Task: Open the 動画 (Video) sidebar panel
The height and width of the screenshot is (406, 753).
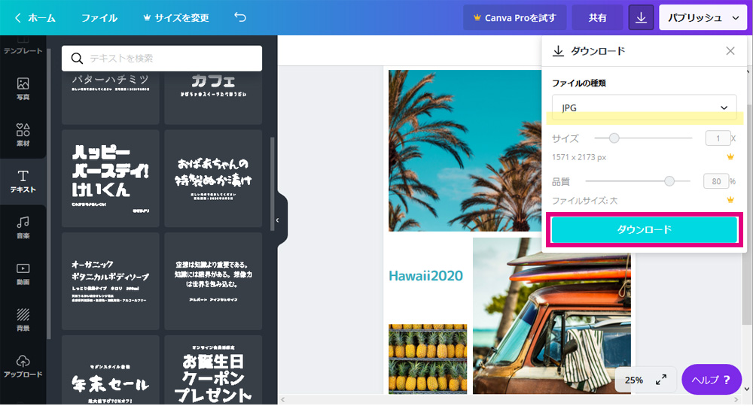Action: 23,274
